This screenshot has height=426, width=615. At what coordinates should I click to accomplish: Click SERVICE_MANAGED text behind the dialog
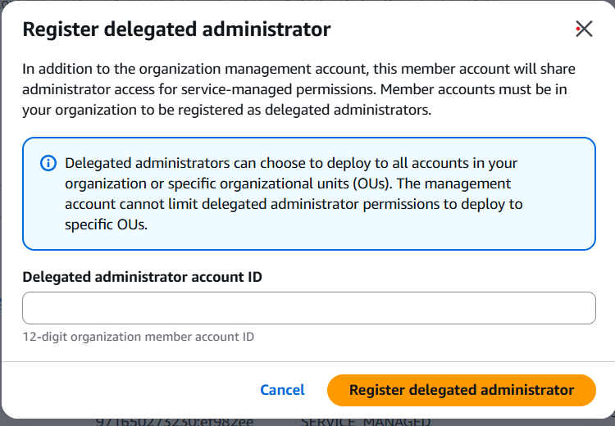365,420
